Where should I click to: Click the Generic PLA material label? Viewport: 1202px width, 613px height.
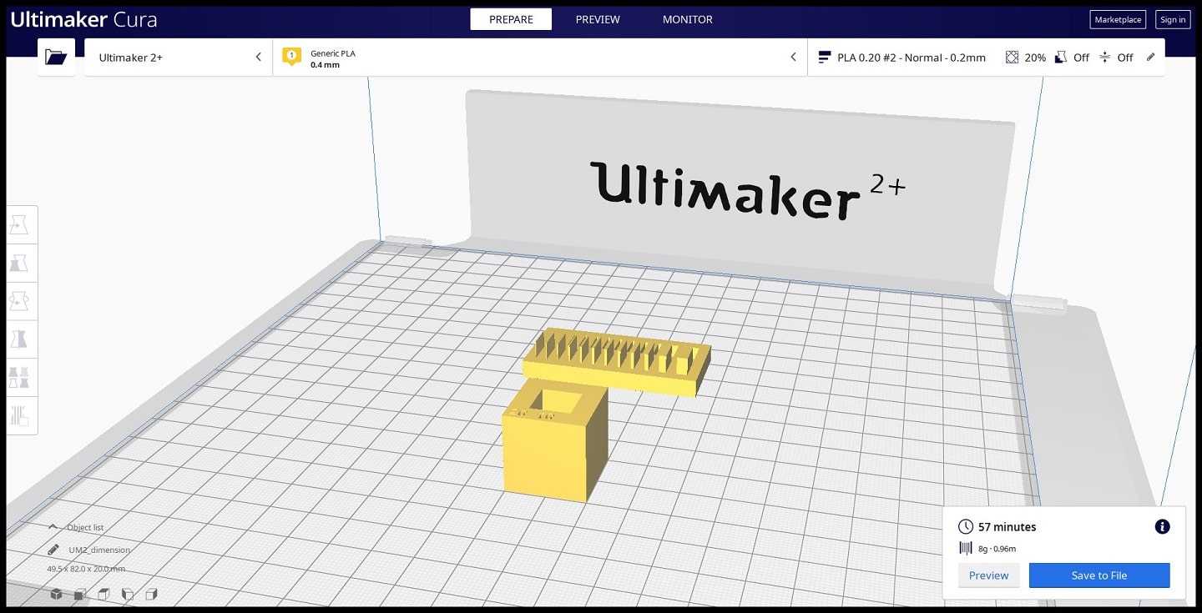tap(333, 53)
